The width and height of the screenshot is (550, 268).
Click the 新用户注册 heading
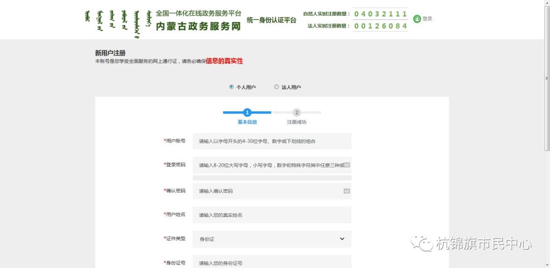pos(110,53)
